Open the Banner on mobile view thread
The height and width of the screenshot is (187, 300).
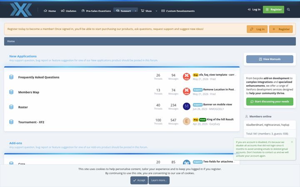(217, 104)
